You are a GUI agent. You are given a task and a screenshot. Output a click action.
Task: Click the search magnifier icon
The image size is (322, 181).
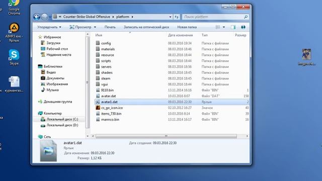pos(246,17)
